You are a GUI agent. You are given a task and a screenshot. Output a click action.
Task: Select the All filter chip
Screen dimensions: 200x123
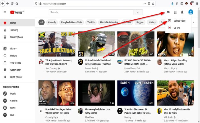click(x=41, y=22)
